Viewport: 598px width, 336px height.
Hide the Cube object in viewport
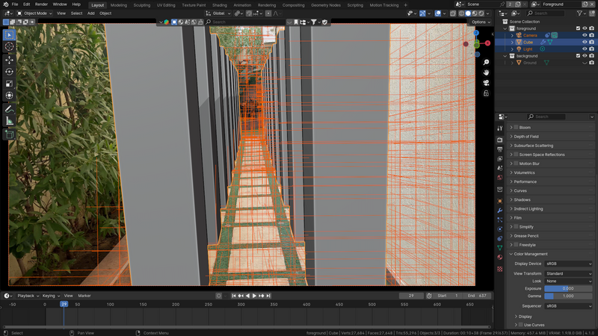pyautogui.click(x=585, y=42)
